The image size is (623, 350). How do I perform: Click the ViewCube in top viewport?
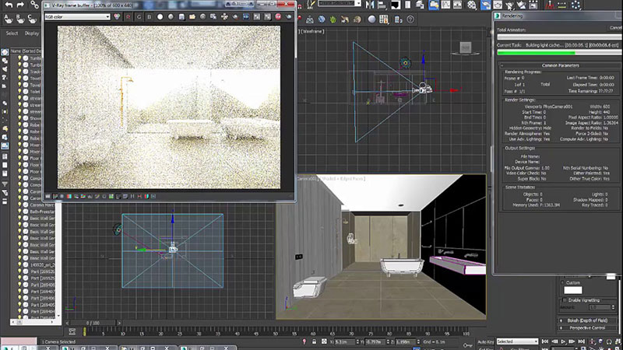tap(465, 48)
